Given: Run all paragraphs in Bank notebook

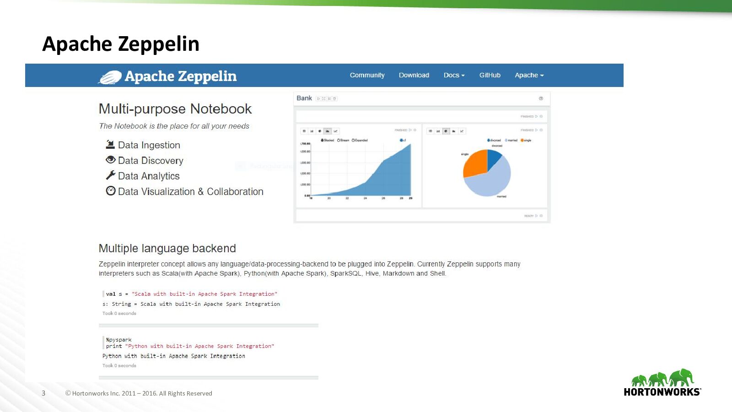Looking at the screenshot, I should (x=318, y=98).
